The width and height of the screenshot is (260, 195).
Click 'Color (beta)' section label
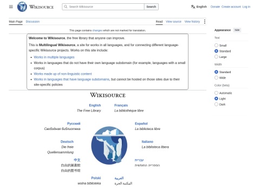pos(222,85)
